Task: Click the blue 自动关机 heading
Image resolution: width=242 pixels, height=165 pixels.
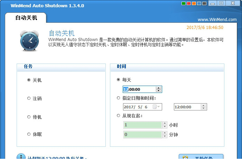Action: point(62,33)
